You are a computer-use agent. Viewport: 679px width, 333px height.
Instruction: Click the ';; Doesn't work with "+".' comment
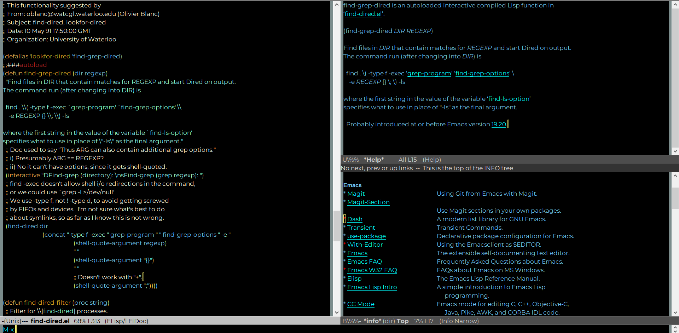pyautogui.click(x=108, y=277)
